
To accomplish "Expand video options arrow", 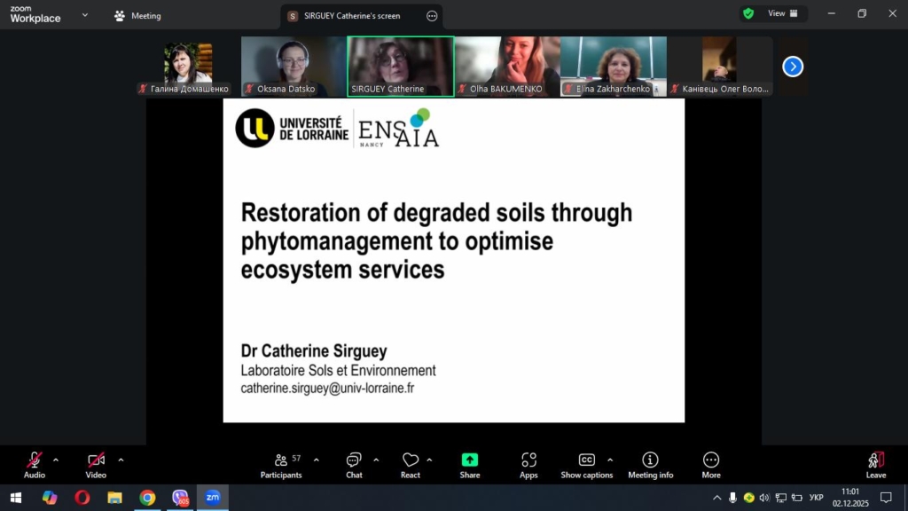I will point(121,460).
